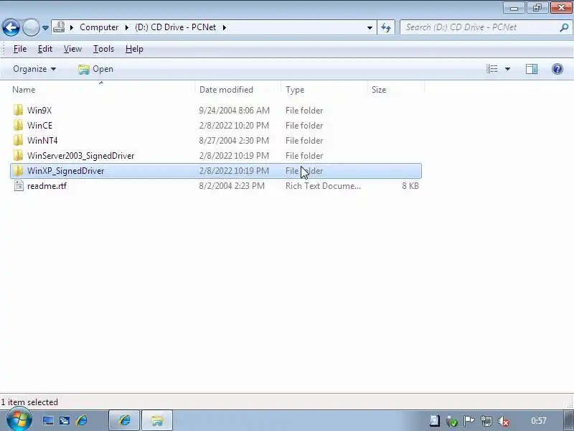The width and height of the screenshot is (574, 431).
Task: Close the Explorer window
Action: 561,8
